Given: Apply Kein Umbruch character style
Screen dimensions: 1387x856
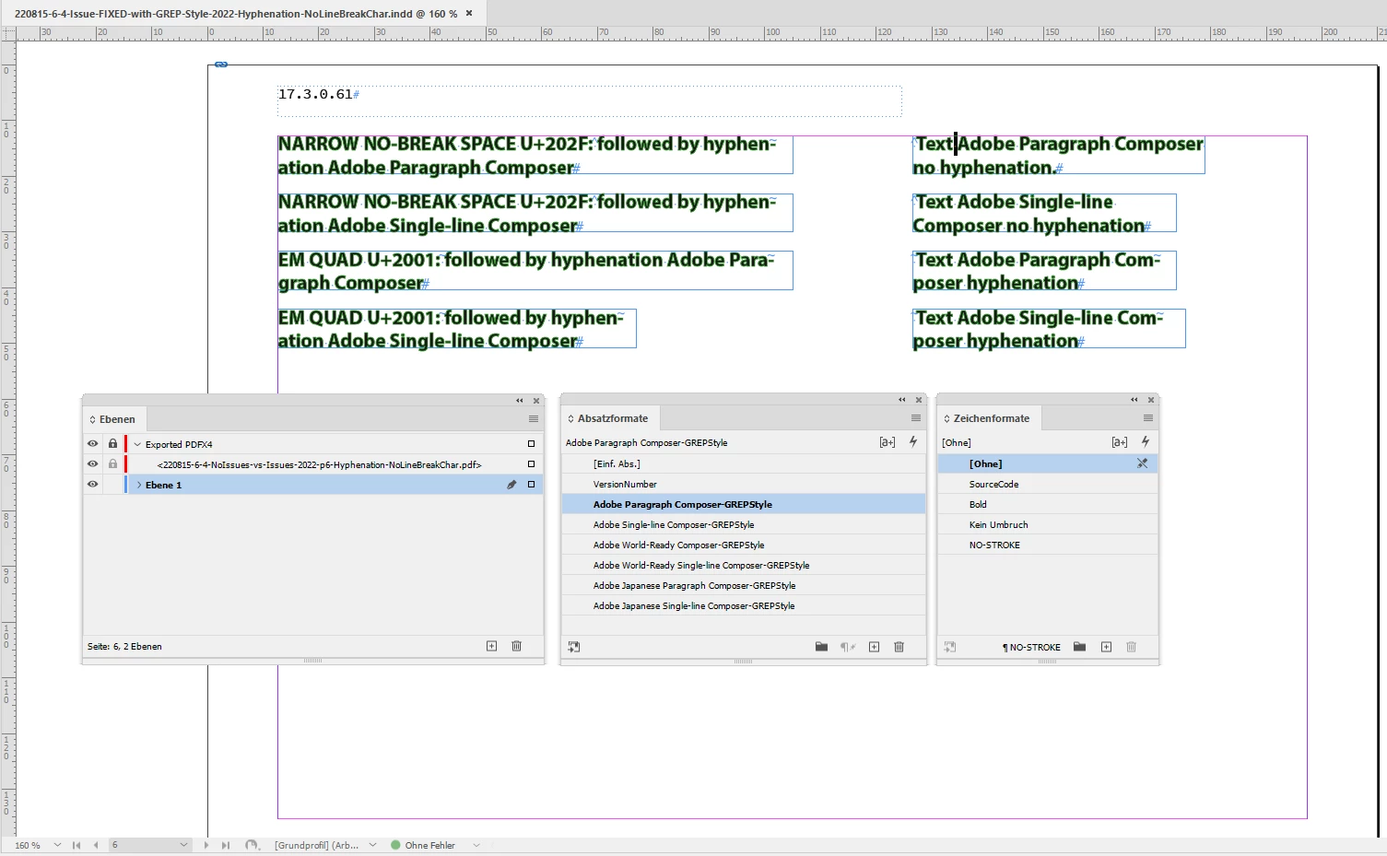Looking at the screenshot, I should 1048,524.
